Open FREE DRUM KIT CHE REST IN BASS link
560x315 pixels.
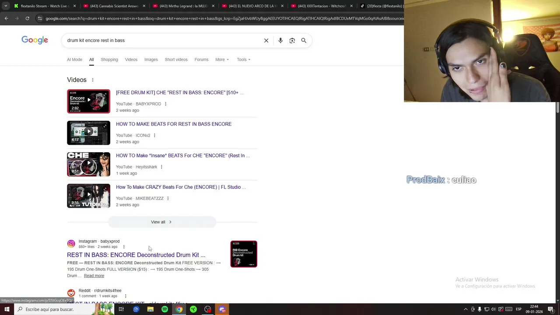(x=179, y=92)
